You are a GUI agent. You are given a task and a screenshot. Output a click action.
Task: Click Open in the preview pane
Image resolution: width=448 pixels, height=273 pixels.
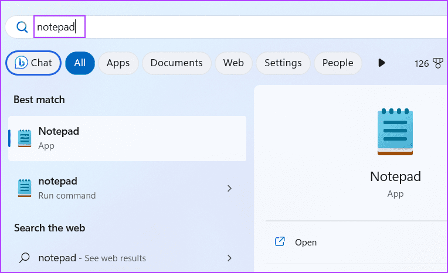[306, 242]
